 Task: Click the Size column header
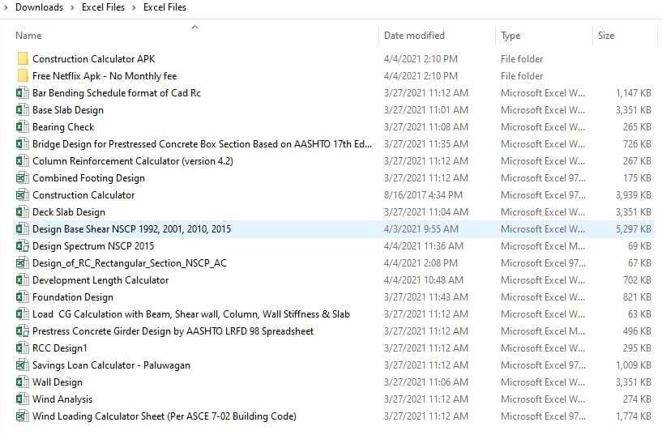(606, 36)
